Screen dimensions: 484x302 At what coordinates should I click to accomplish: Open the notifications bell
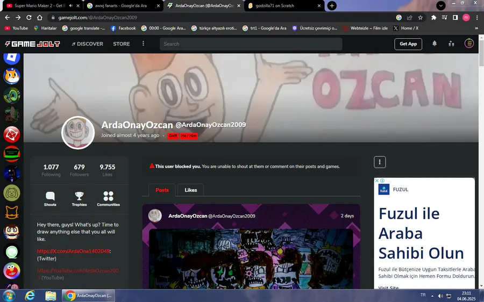click(435, 44)
